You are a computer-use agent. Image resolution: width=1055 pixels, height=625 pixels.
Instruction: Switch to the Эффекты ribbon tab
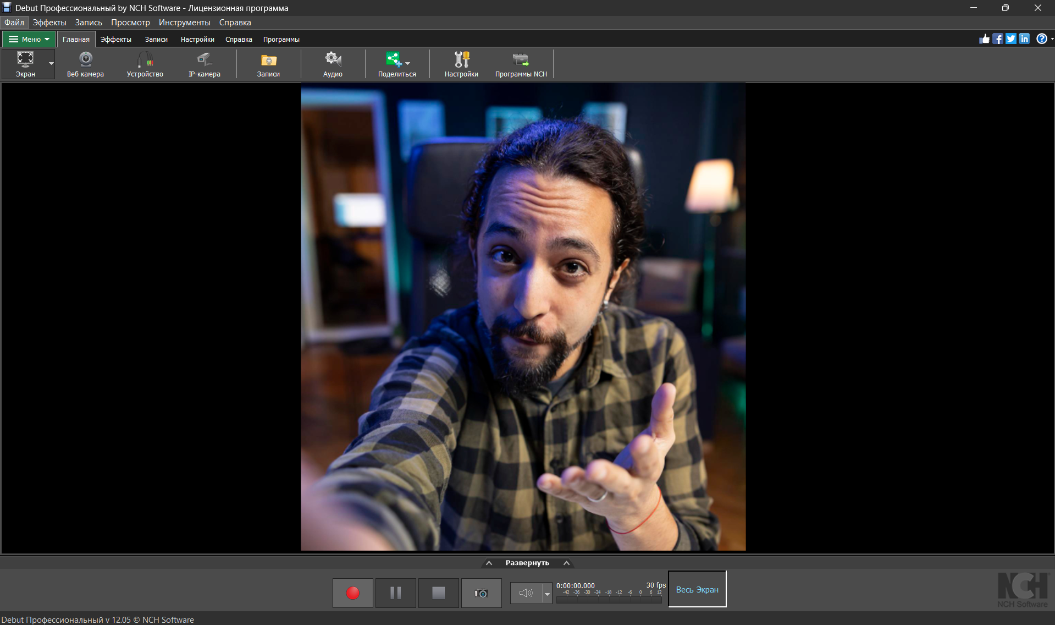115,39
